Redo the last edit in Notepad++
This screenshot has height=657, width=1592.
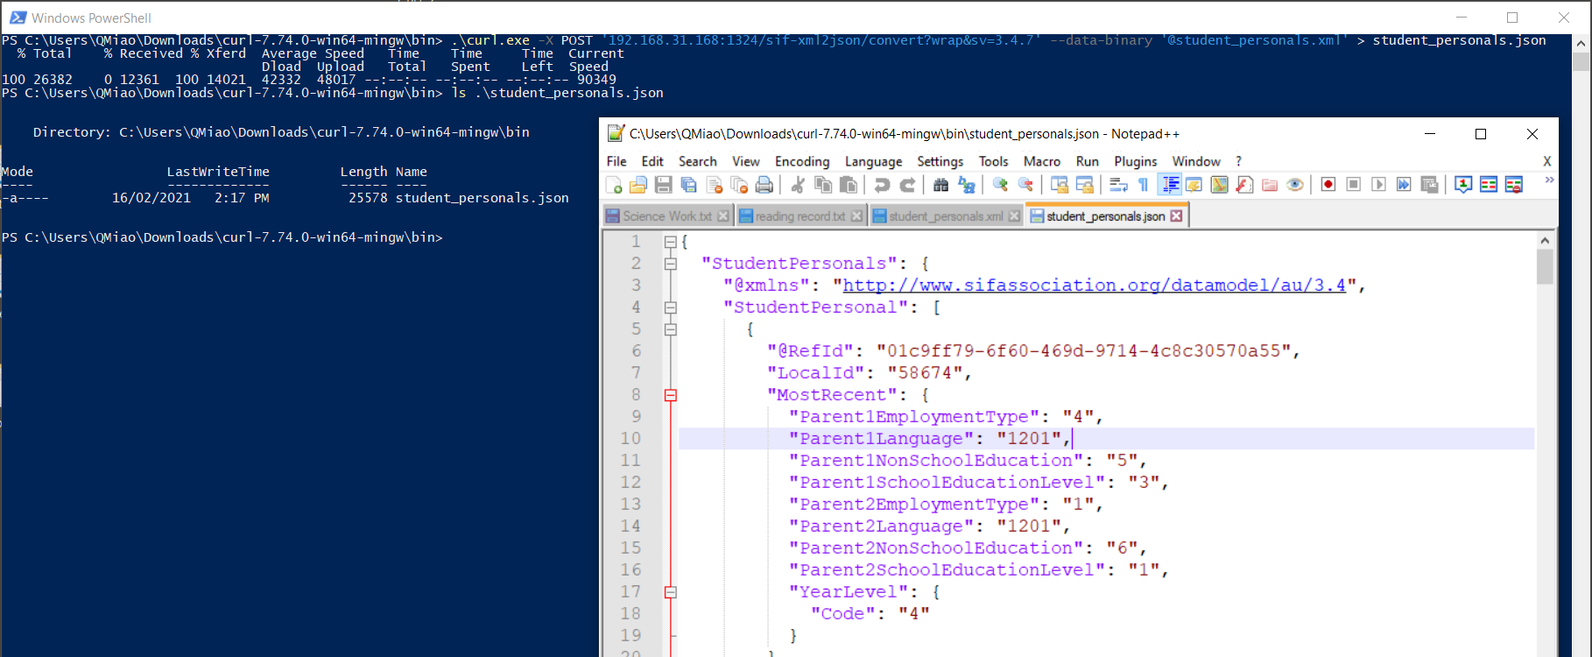click(x=907, y=185)
